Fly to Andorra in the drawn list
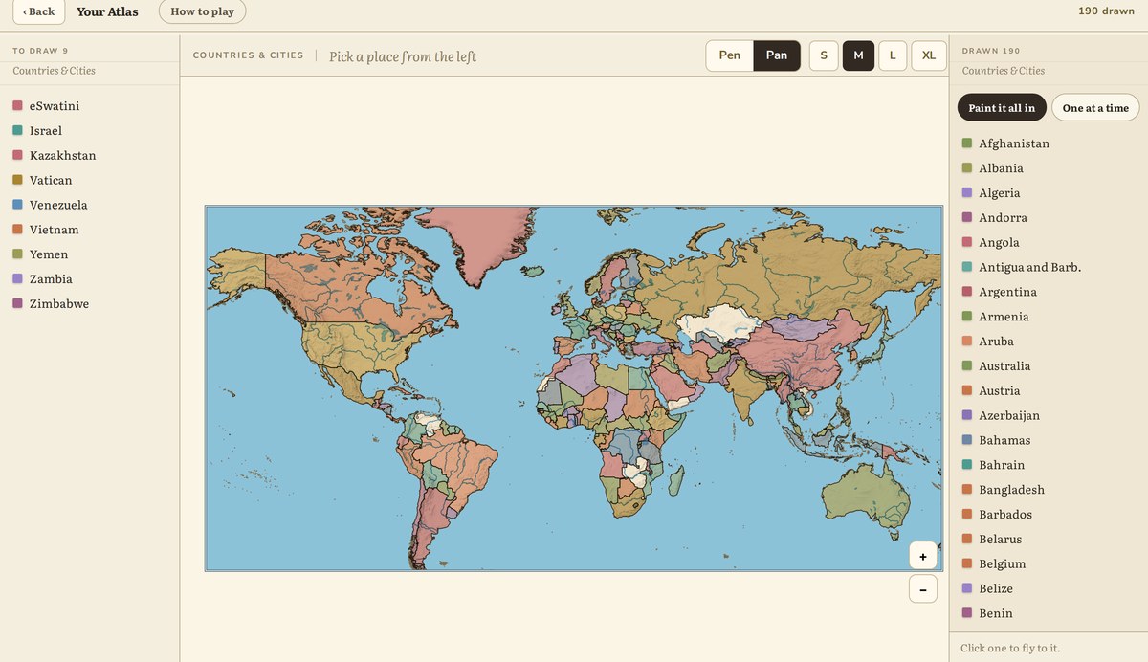The width and height of the screenshot is (1148, 662). tap(1049, 218)
